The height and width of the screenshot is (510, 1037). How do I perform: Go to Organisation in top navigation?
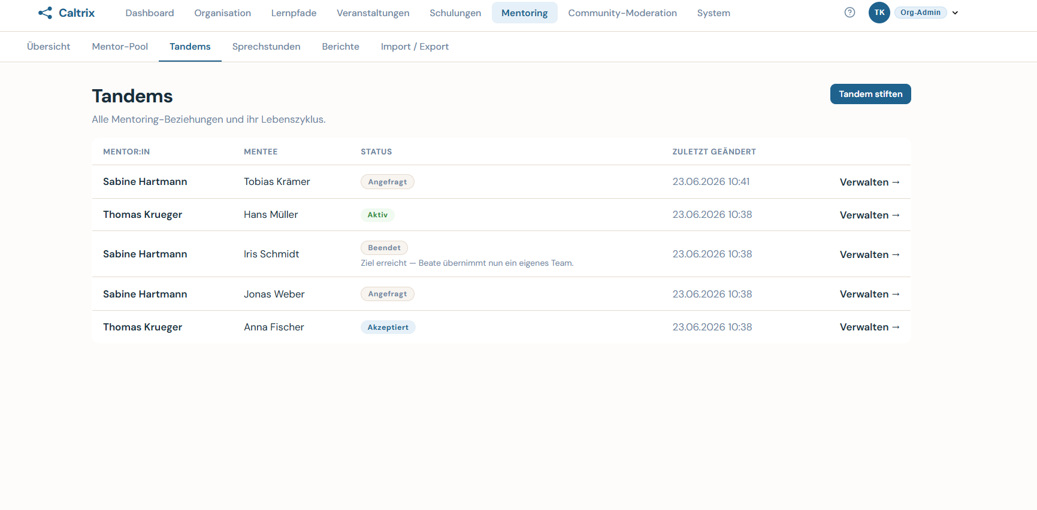pyautogui.click(x=222, y=13)
